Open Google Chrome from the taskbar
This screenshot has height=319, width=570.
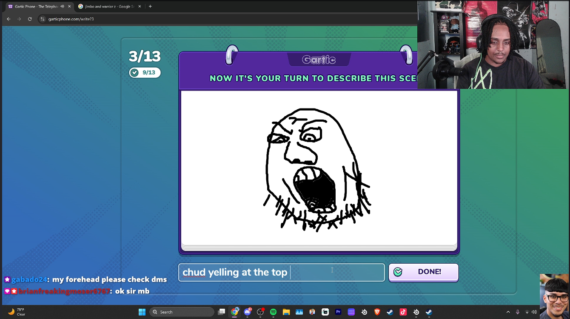[x=234, y=312]
